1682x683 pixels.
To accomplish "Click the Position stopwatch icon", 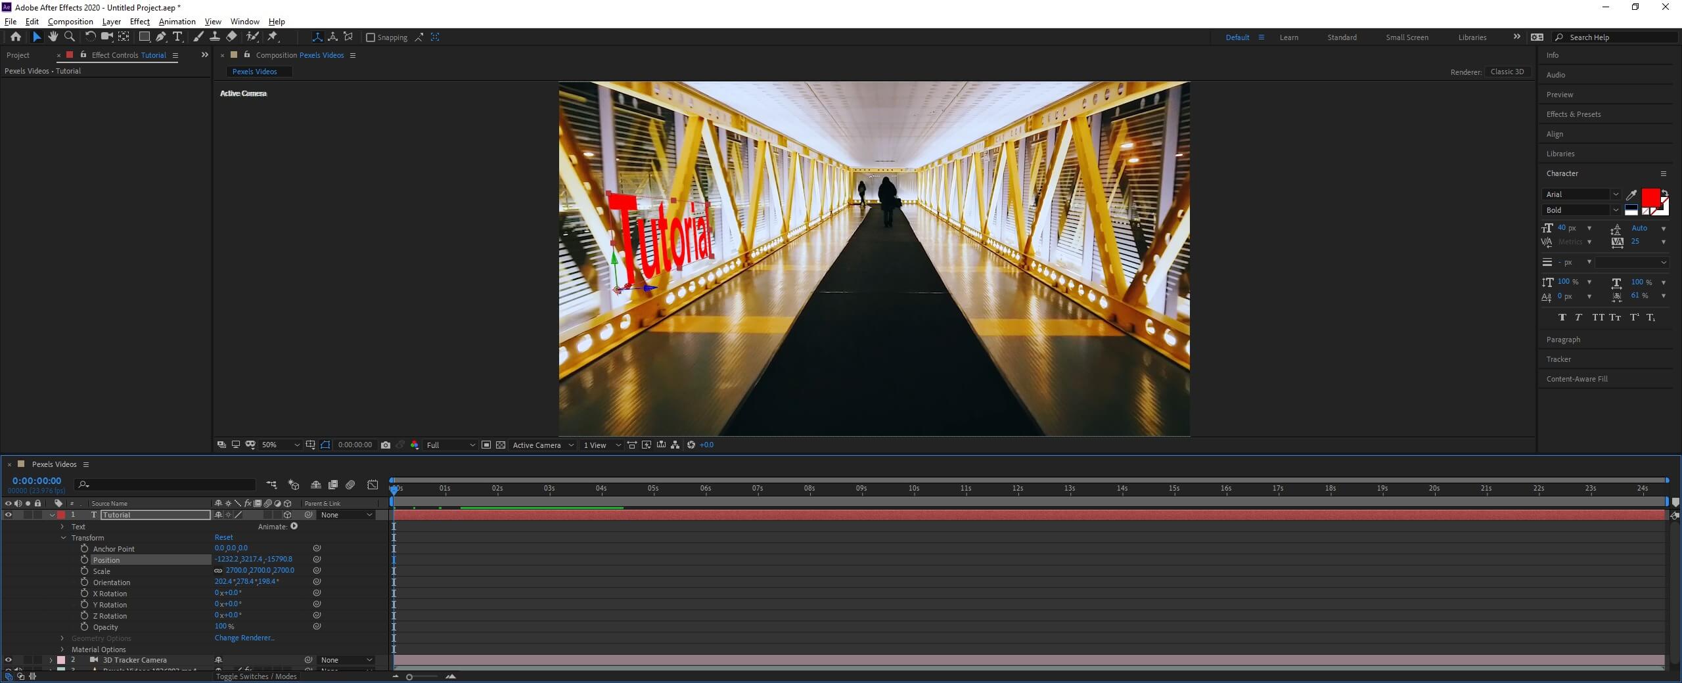I will tap(84, 560).
